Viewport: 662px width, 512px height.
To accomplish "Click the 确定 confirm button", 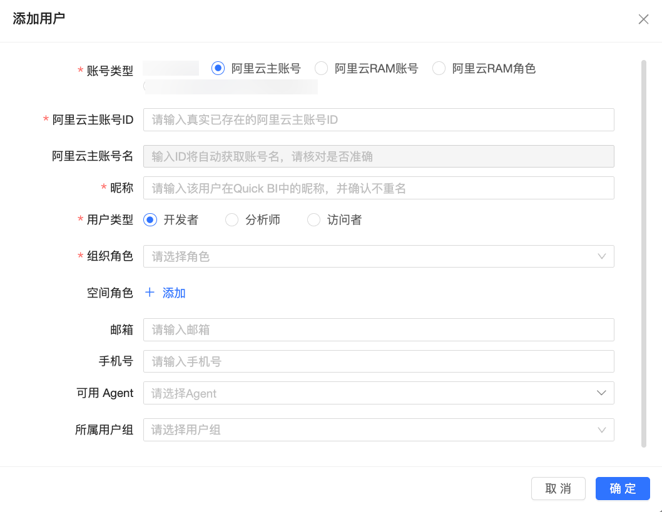I will click(623, 488).
